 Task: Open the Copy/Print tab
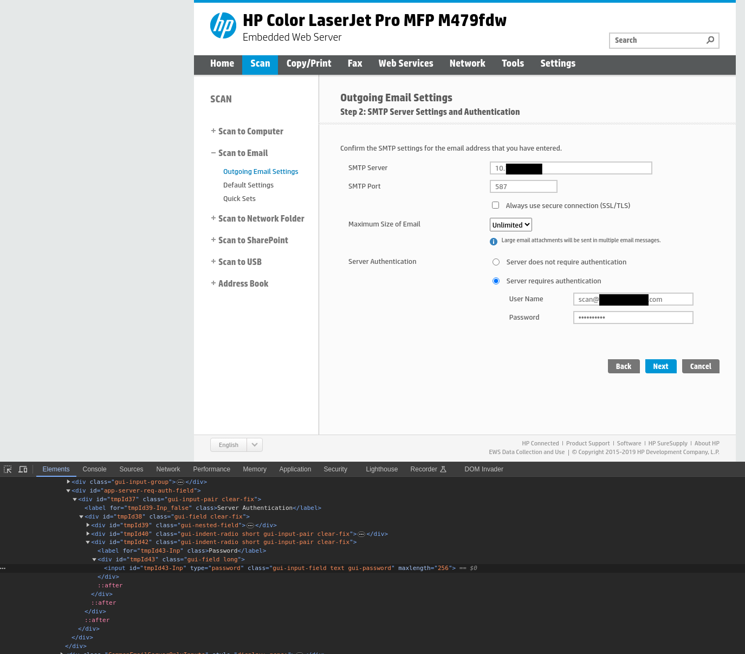tap(309, 63)
